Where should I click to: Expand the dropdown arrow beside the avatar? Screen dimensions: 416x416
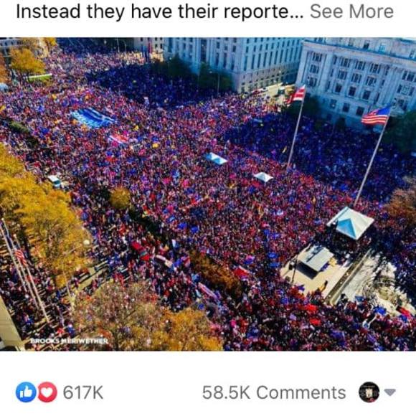(389, 392)
